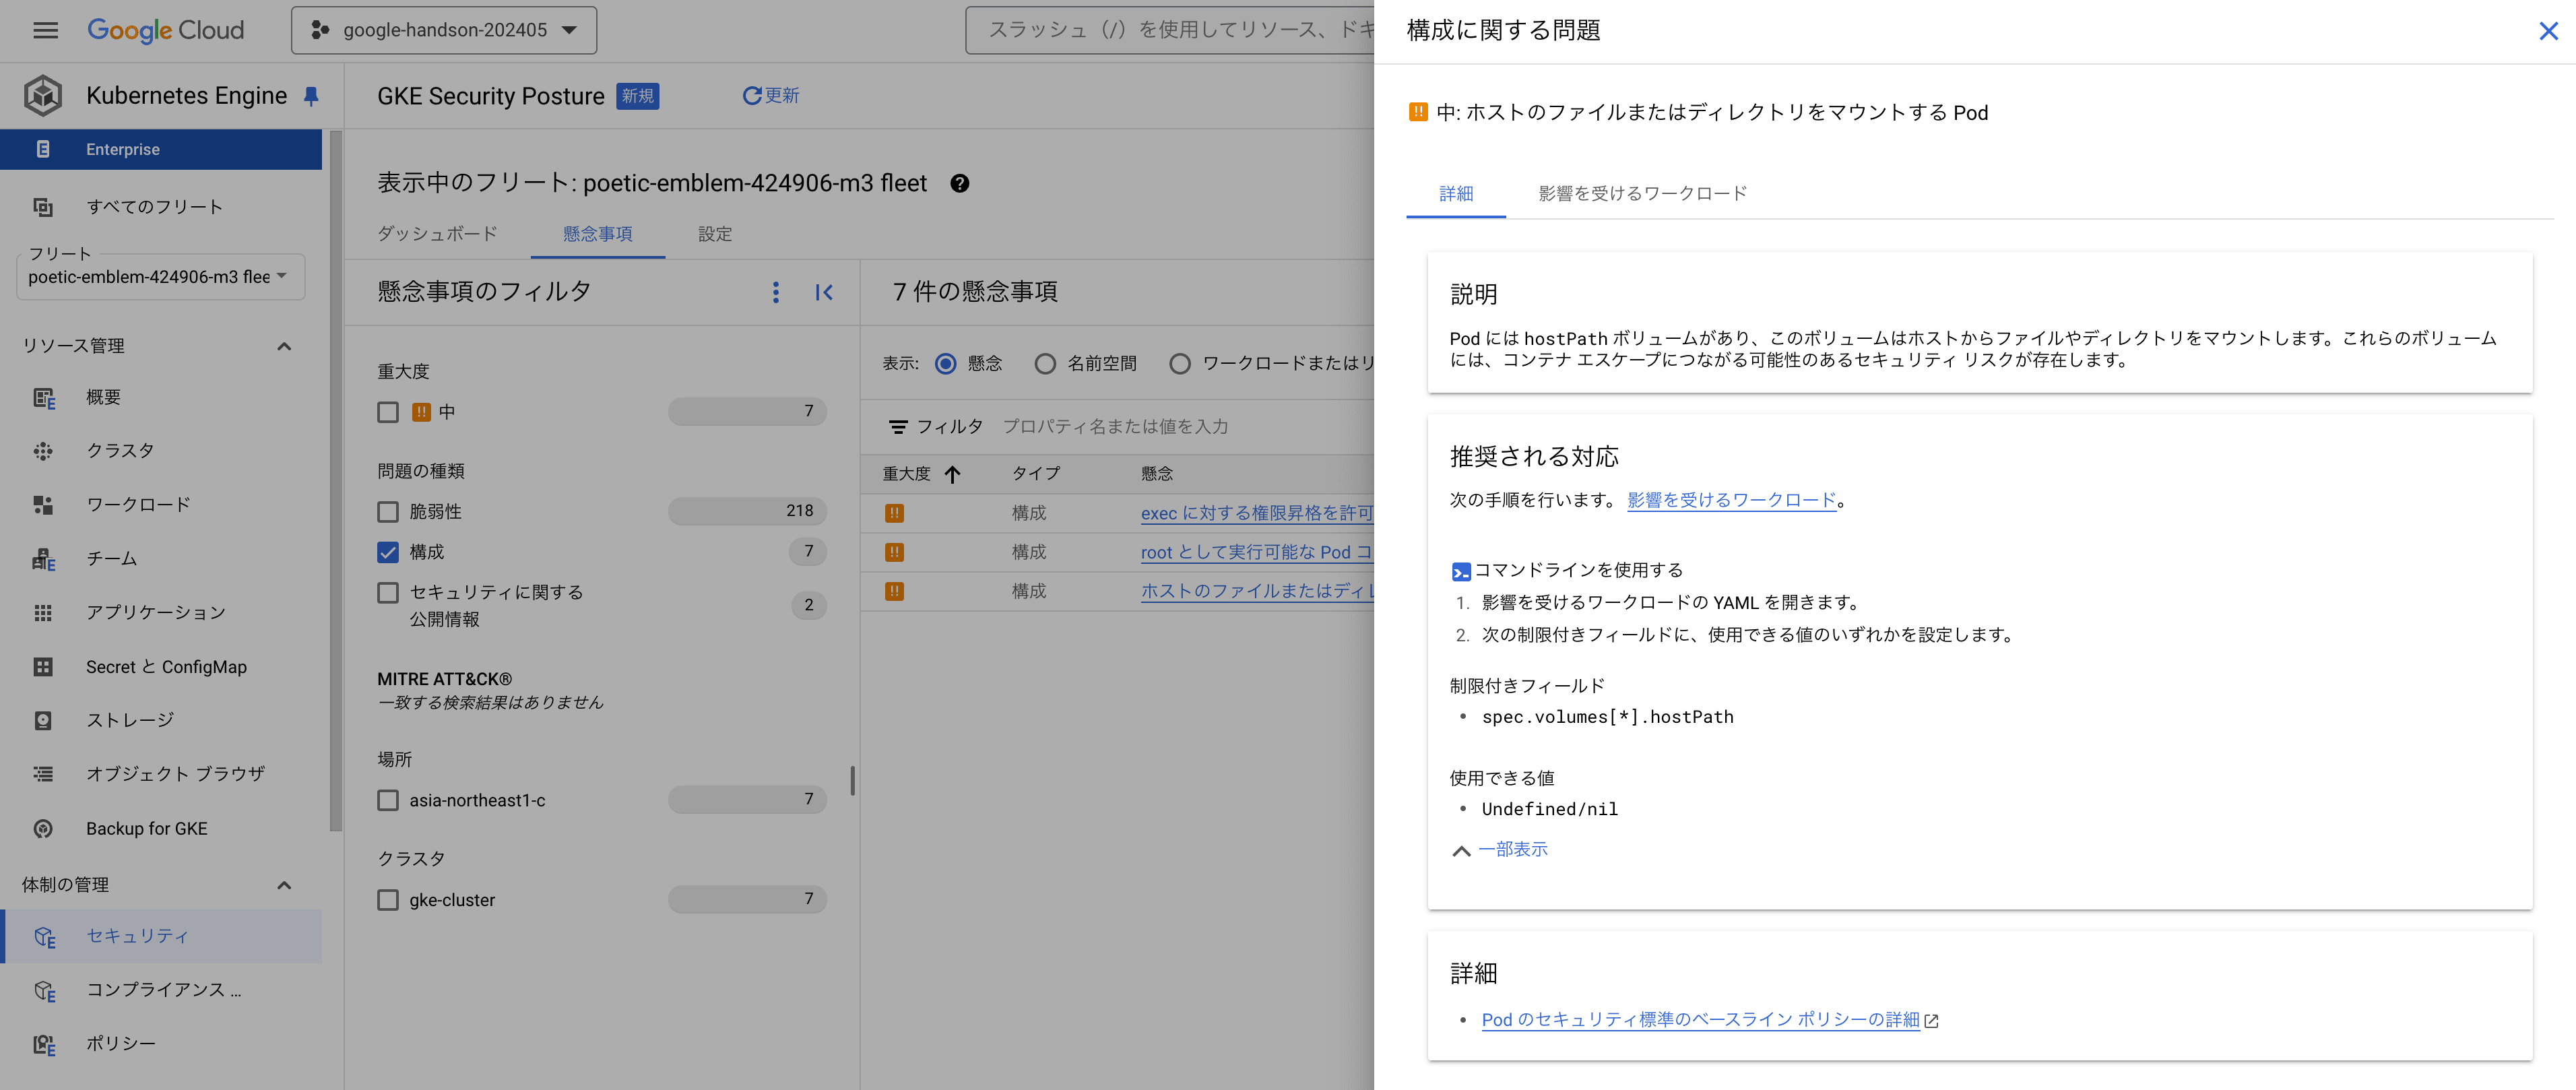Image resolution: width=2576 pixels, height=1090 pixels.
Task: Select the 詳細 panel tab
Action: pos(1456,194)
